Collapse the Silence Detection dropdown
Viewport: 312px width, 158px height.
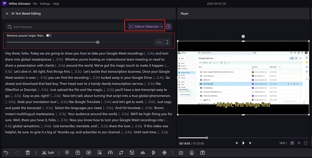[161, 26]
